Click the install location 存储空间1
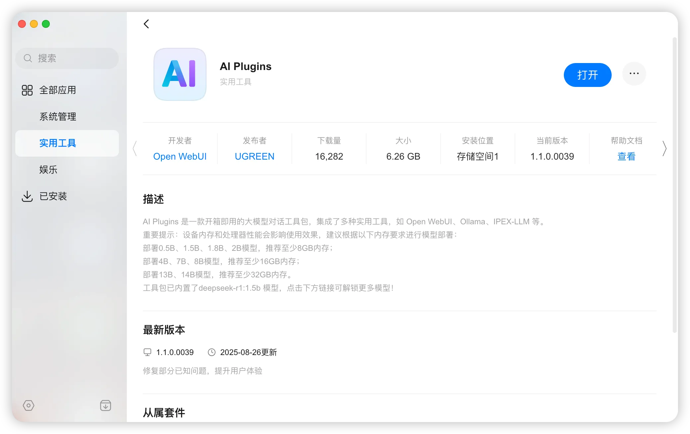This screenshot has height=434, width=690. click(x=478, y=157)
